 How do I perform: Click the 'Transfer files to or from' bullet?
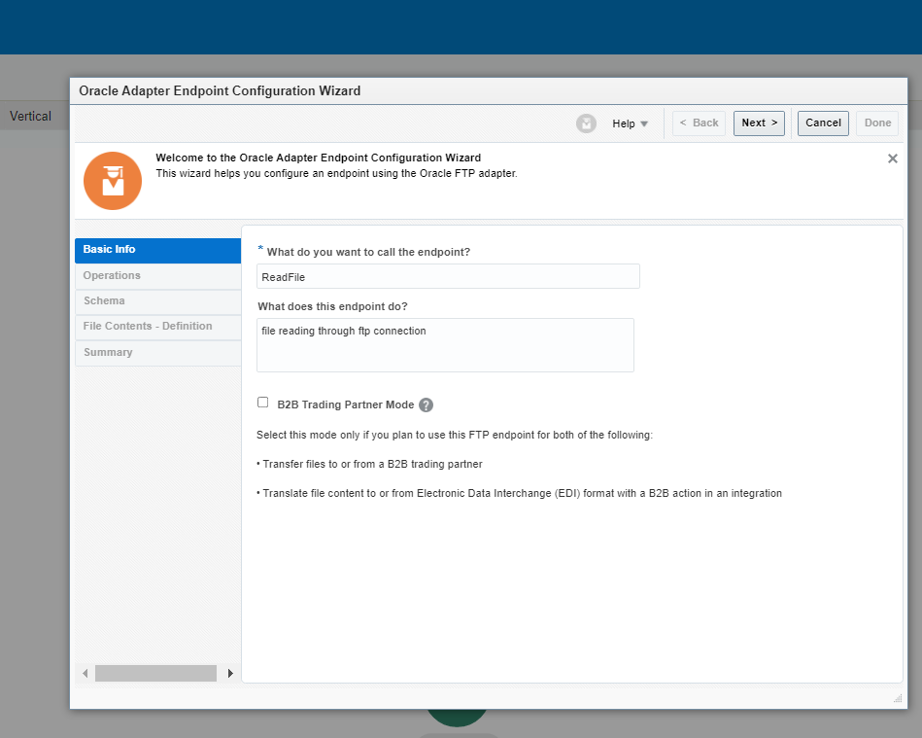tap(369, 465)
